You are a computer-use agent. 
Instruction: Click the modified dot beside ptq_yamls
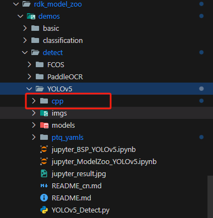pos(201,137)
